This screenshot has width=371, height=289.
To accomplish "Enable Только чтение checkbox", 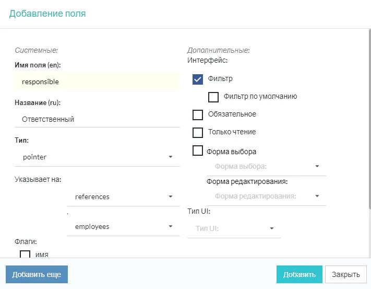I will coord(198,132).
